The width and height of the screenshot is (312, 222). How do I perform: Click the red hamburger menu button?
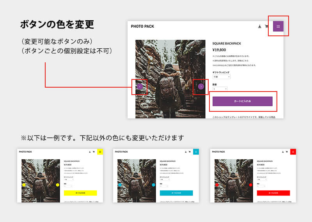tap(293, 152)
